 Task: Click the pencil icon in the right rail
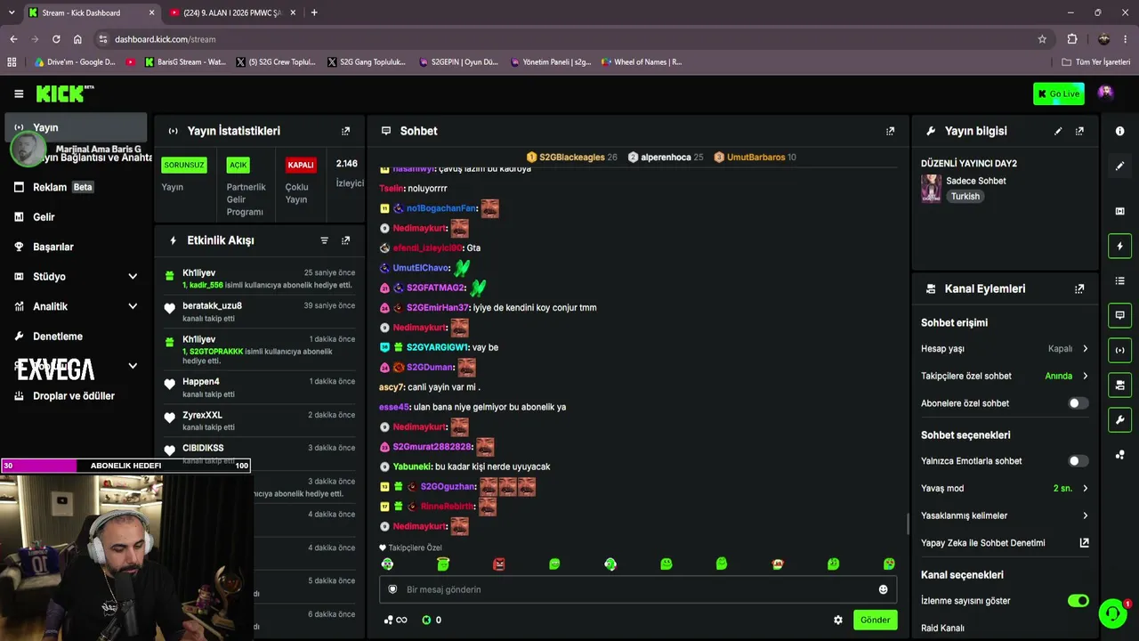tap(1119, 166)
